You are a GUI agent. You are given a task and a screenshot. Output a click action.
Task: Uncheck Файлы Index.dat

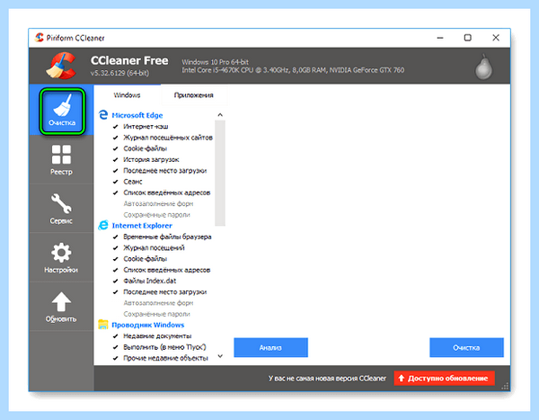click(x=116, y=281)
